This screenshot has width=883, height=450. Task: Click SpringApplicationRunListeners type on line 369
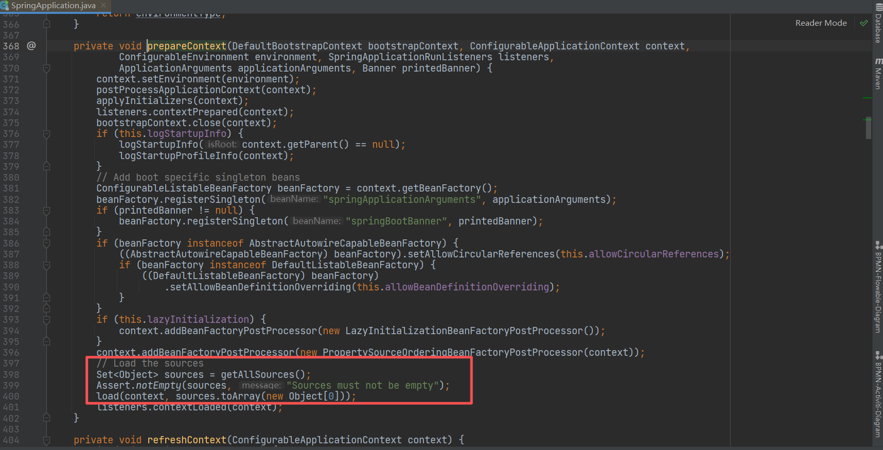[410, 57]
